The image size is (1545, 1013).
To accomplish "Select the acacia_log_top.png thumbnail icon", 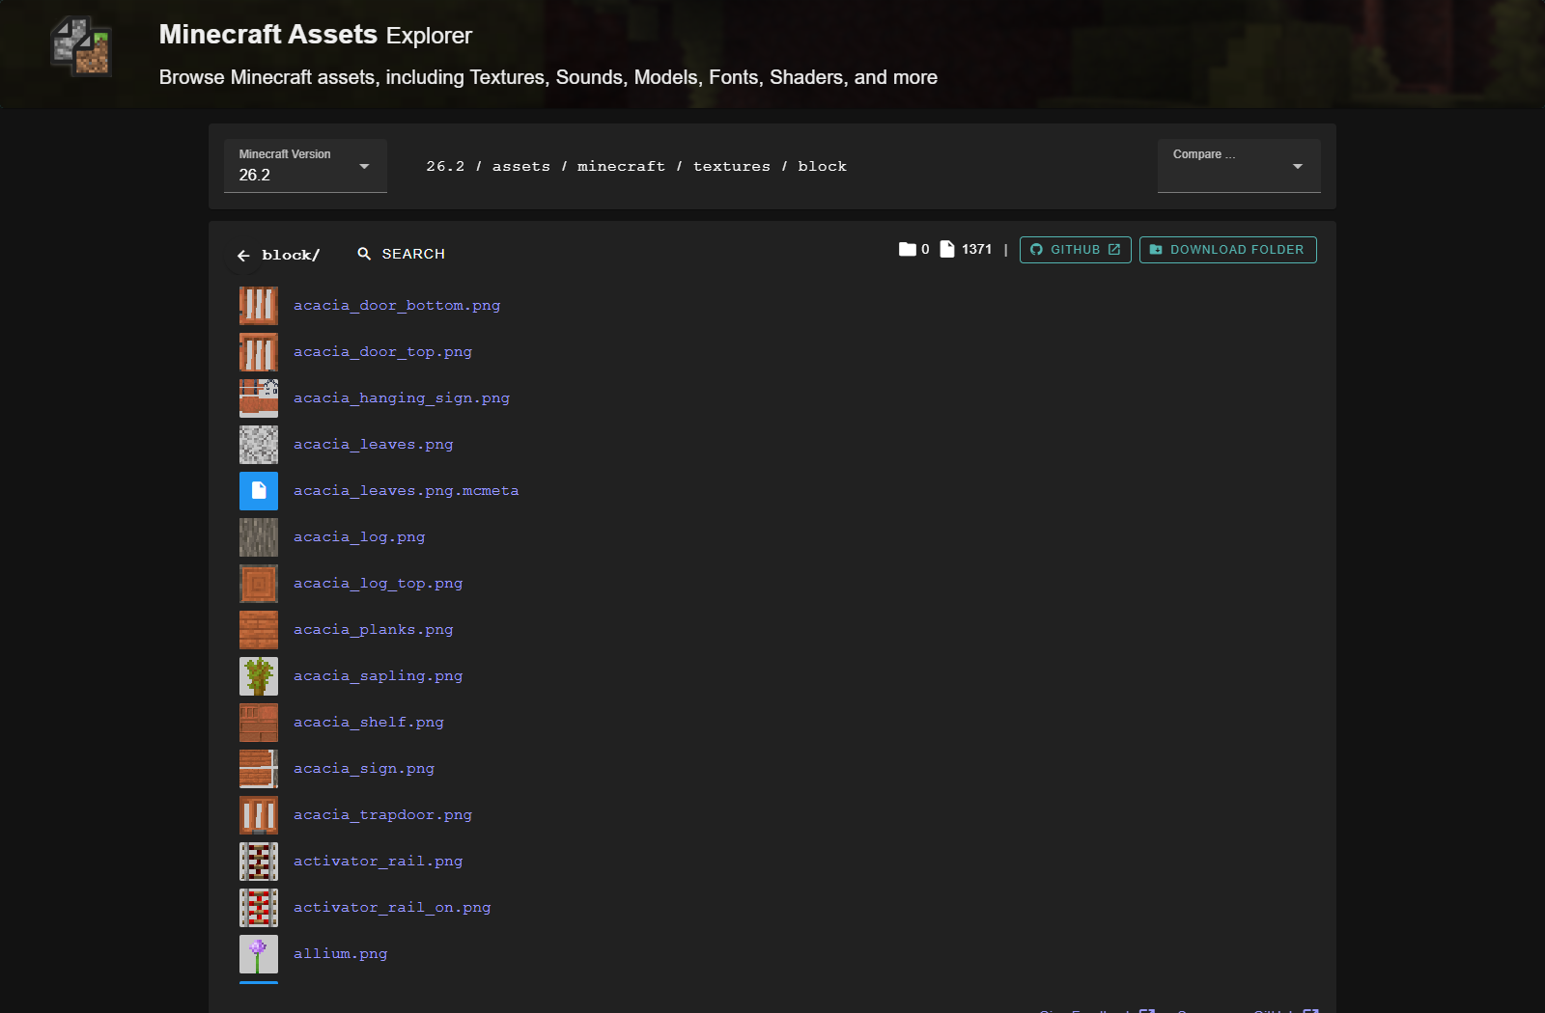I will pos(259,584).
